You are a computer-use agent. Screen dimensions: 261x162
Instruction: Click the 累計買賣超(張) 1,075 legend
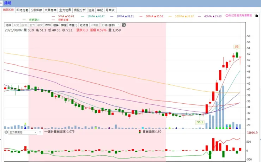(60, 132)
